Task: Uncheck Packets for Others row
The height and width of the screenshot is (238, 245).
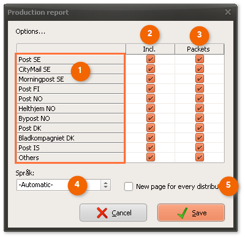Action: click(200, 158)
